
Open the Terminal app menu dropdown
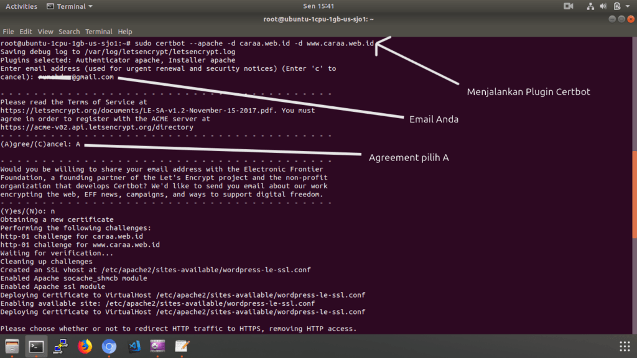point(70,6)
